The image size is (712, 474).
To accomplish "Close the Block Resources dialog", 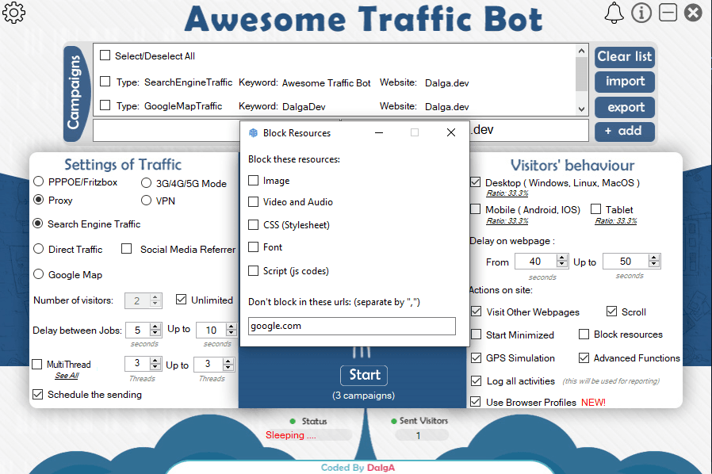I will point(451,132).
